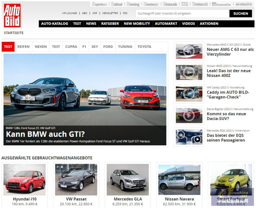Screen dimensions: 256x208
Task: Open the ABO subscription link
Action: click(84, 13)
